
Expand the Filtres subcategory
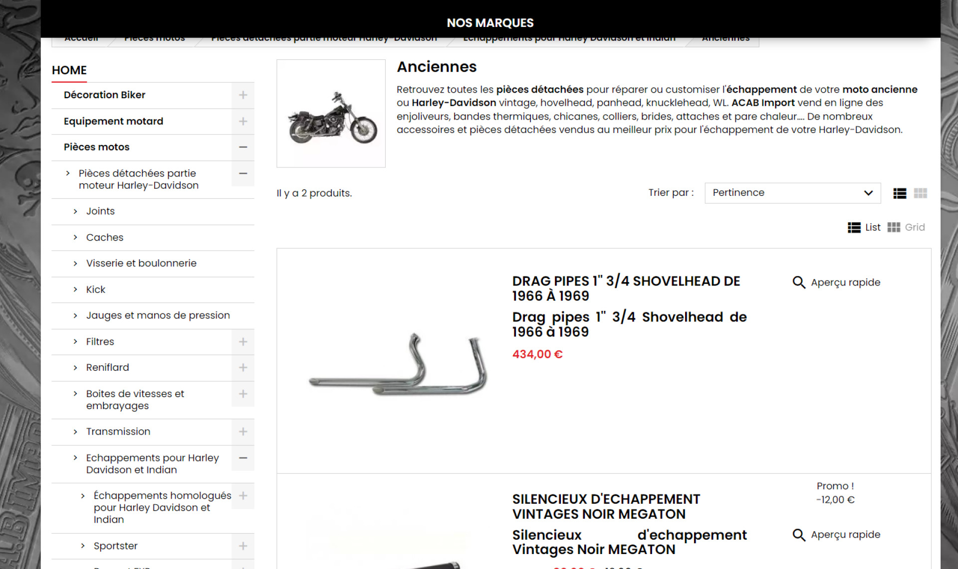[x=243, y=342]
